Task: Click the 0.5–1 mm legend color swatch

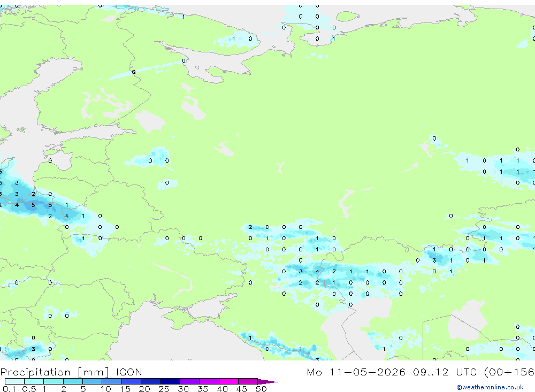Action: click(34, 381)
